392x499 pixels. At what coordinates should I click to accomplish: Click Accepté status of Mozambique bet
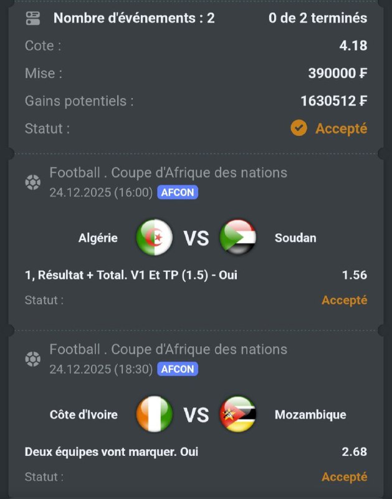coord(344,477)
